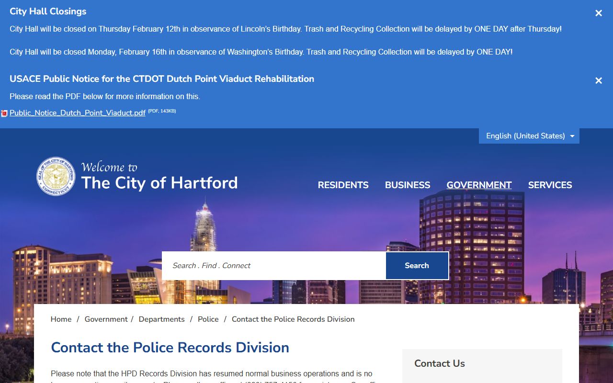Open the Services menu
This screenshot has height=383, width=613.
(x=550, y=185)
